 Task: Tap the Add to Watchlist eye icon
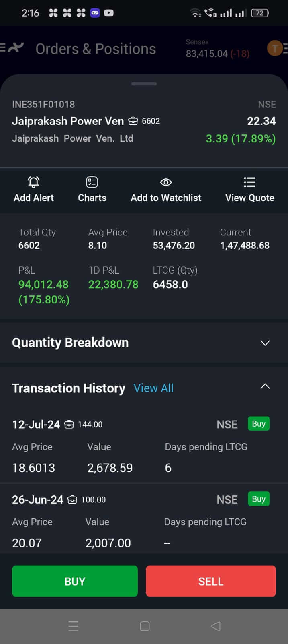(166, 182)
